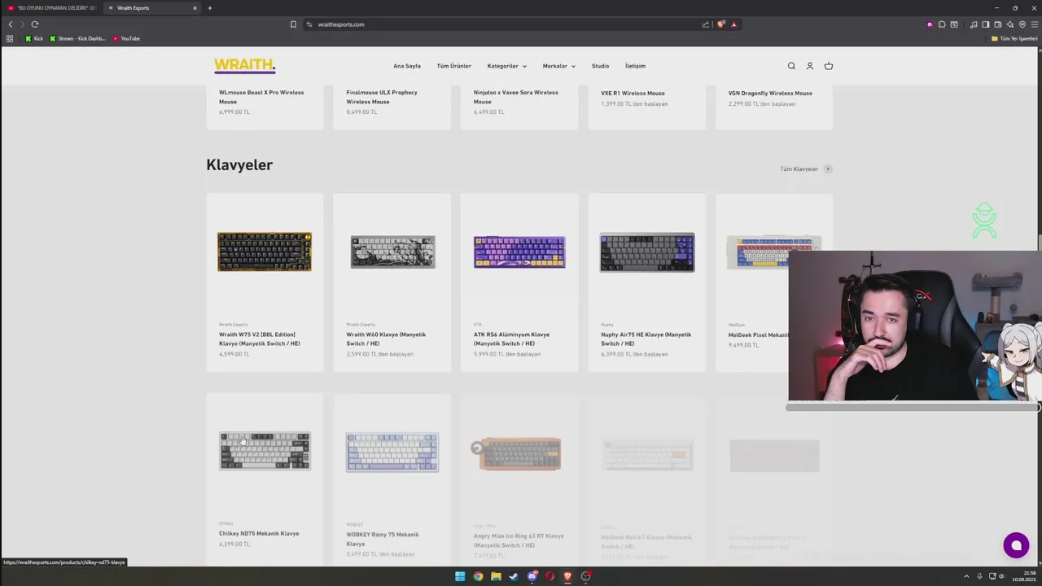Open Wraith W60 Klavye product link
Viewport: 1042px width, 586px height.
pos(386,339)
